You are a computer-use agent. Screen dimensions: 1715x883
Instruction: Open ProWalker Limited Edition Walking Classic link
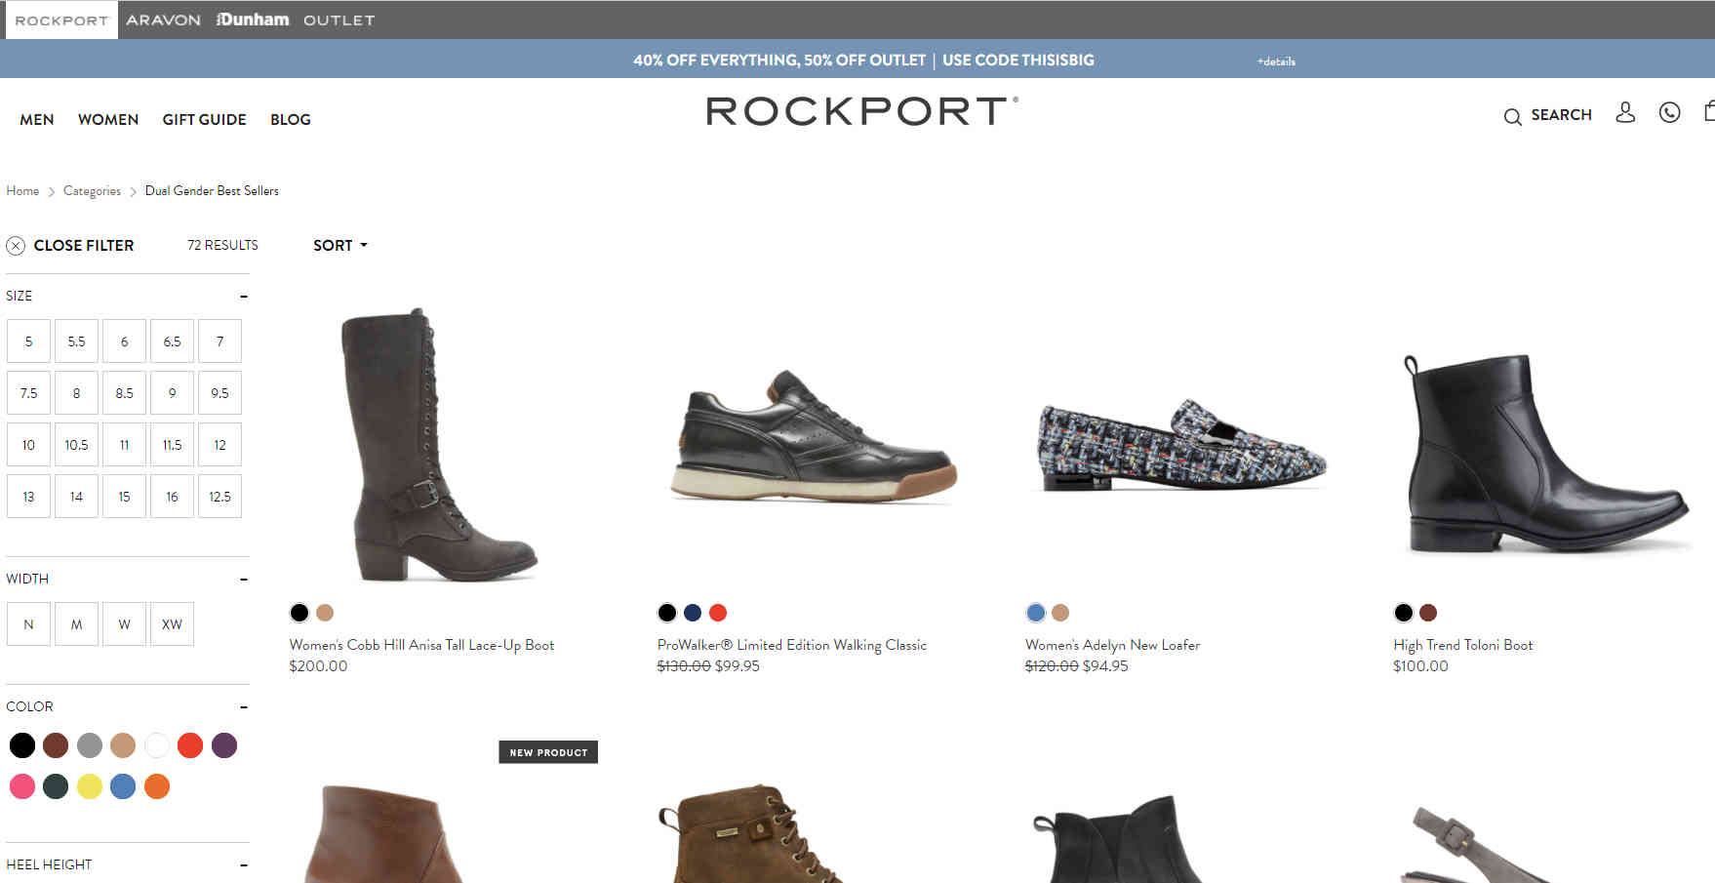click(792, 645)
